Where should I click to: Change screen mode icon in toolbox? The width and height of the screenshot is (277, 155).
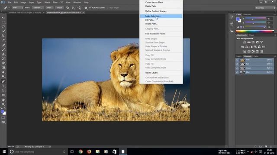3,122
